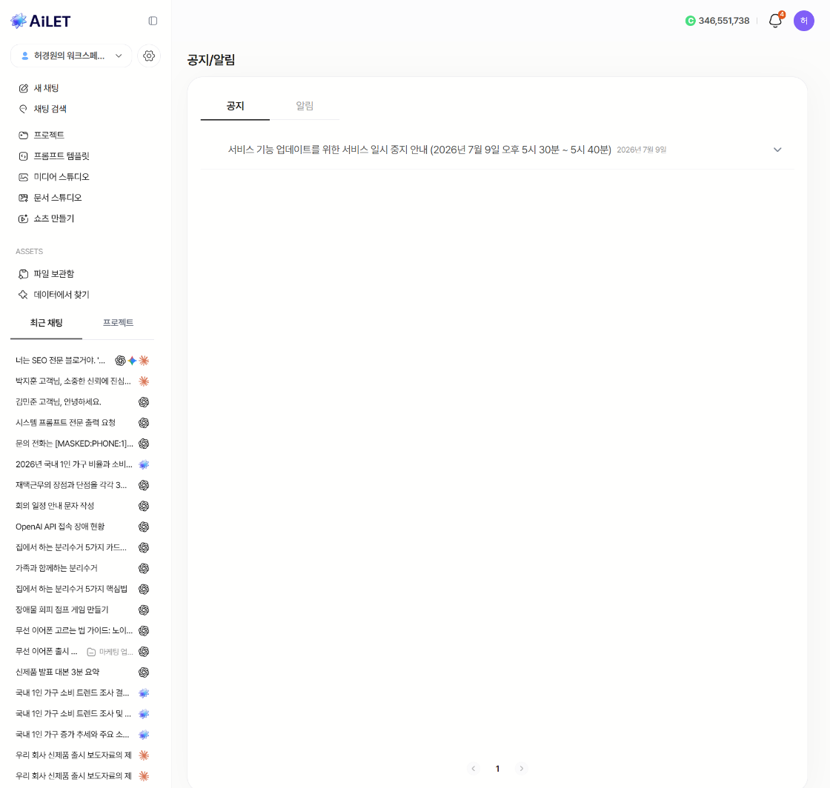Open chat 국내 1인 가구 증가 추세와
830x788 pixels.
coord(72,735)
